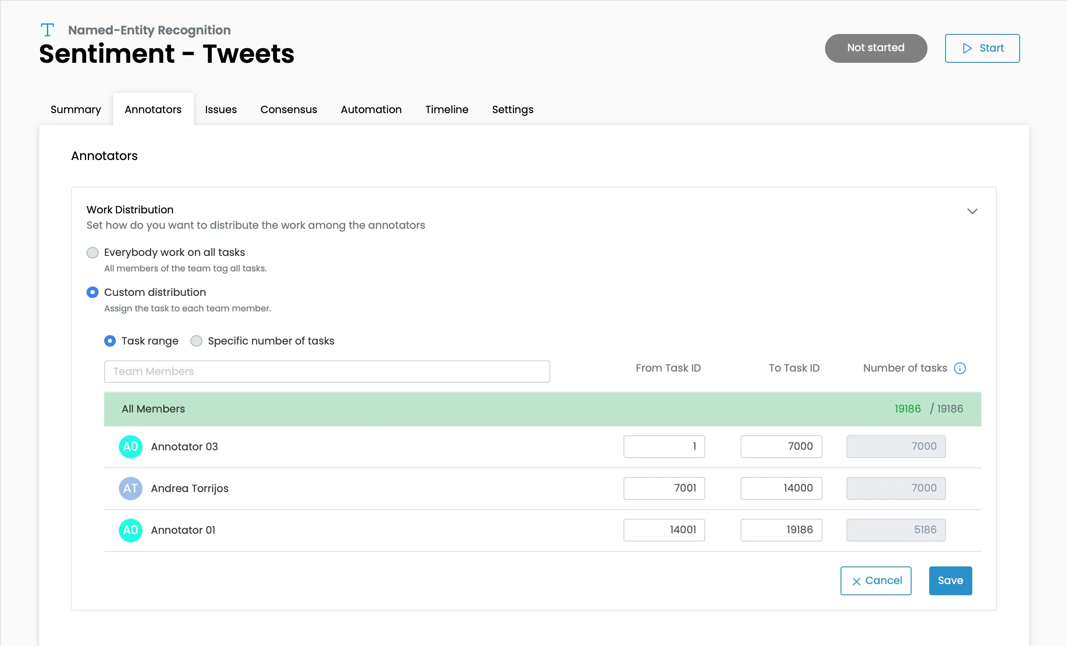Image resolution: width=1067 pixels, height=646 pixels.
Task: Click the text-type T icon beside Named-Entity Recognition
Action: [47, 30]
